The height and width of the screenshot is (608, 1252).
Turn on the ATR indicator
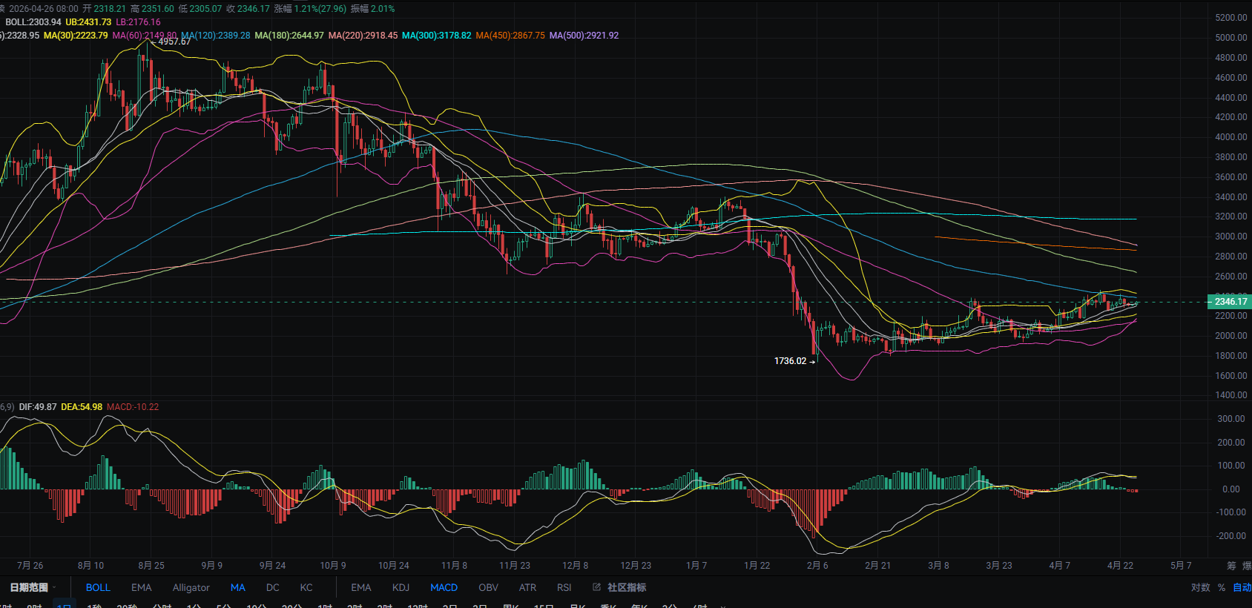coord(527,587)
